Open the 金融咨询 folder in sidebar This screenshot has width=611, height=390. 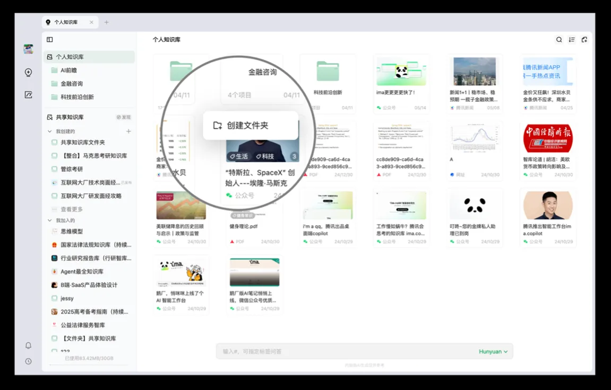click(72, 84)
